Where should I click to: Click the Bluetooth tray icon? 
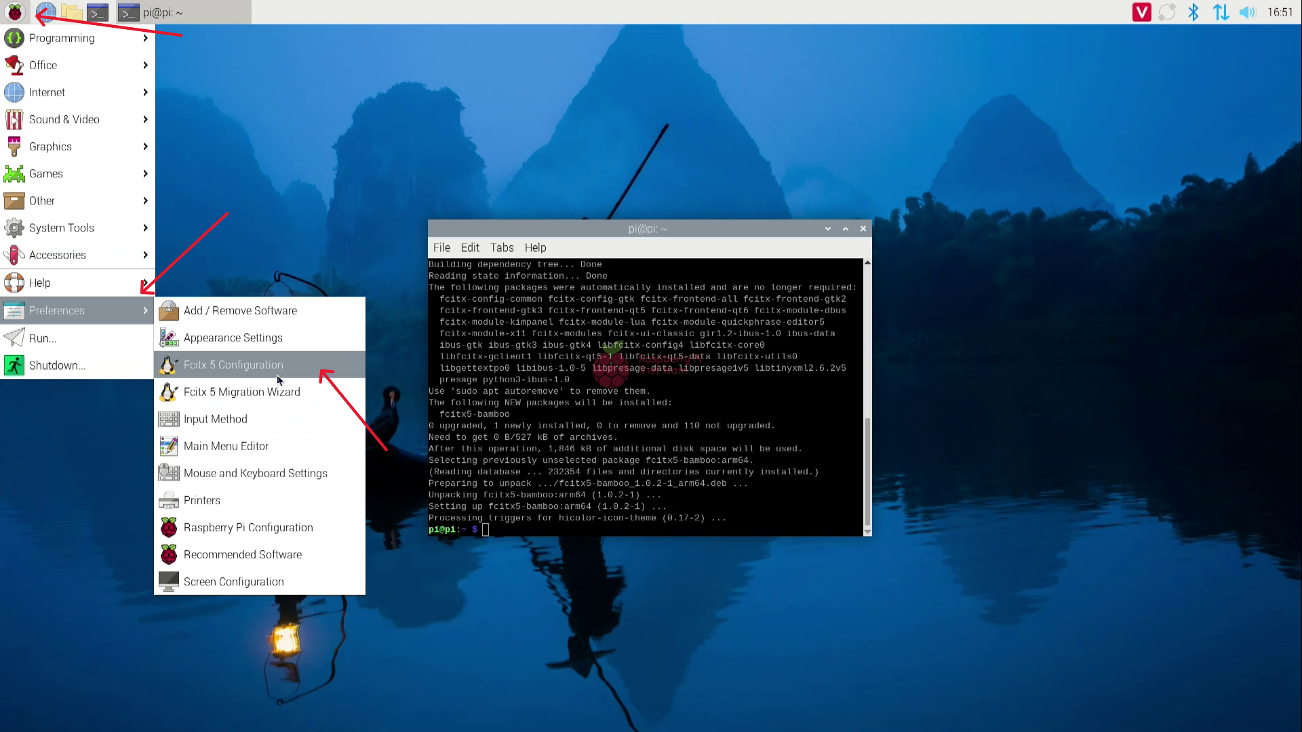(1193, 12)
